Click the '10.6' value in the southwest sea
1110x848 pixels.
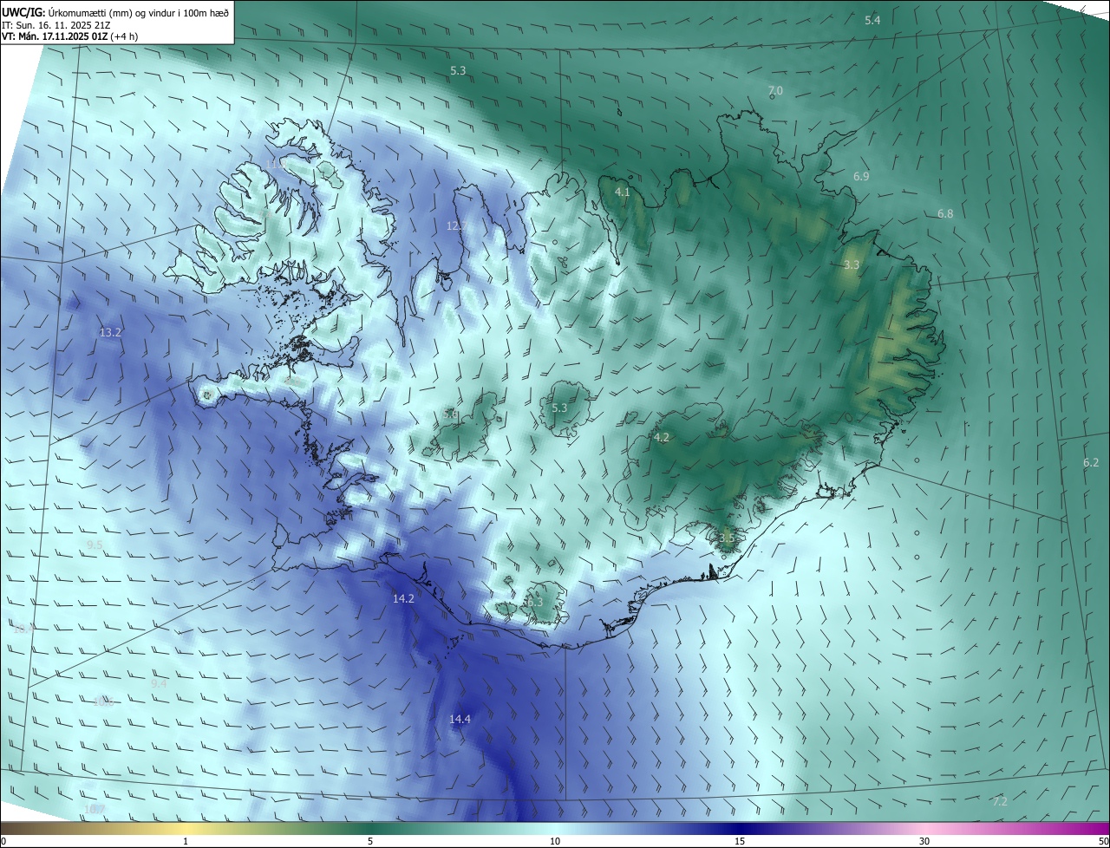[103, 701]
